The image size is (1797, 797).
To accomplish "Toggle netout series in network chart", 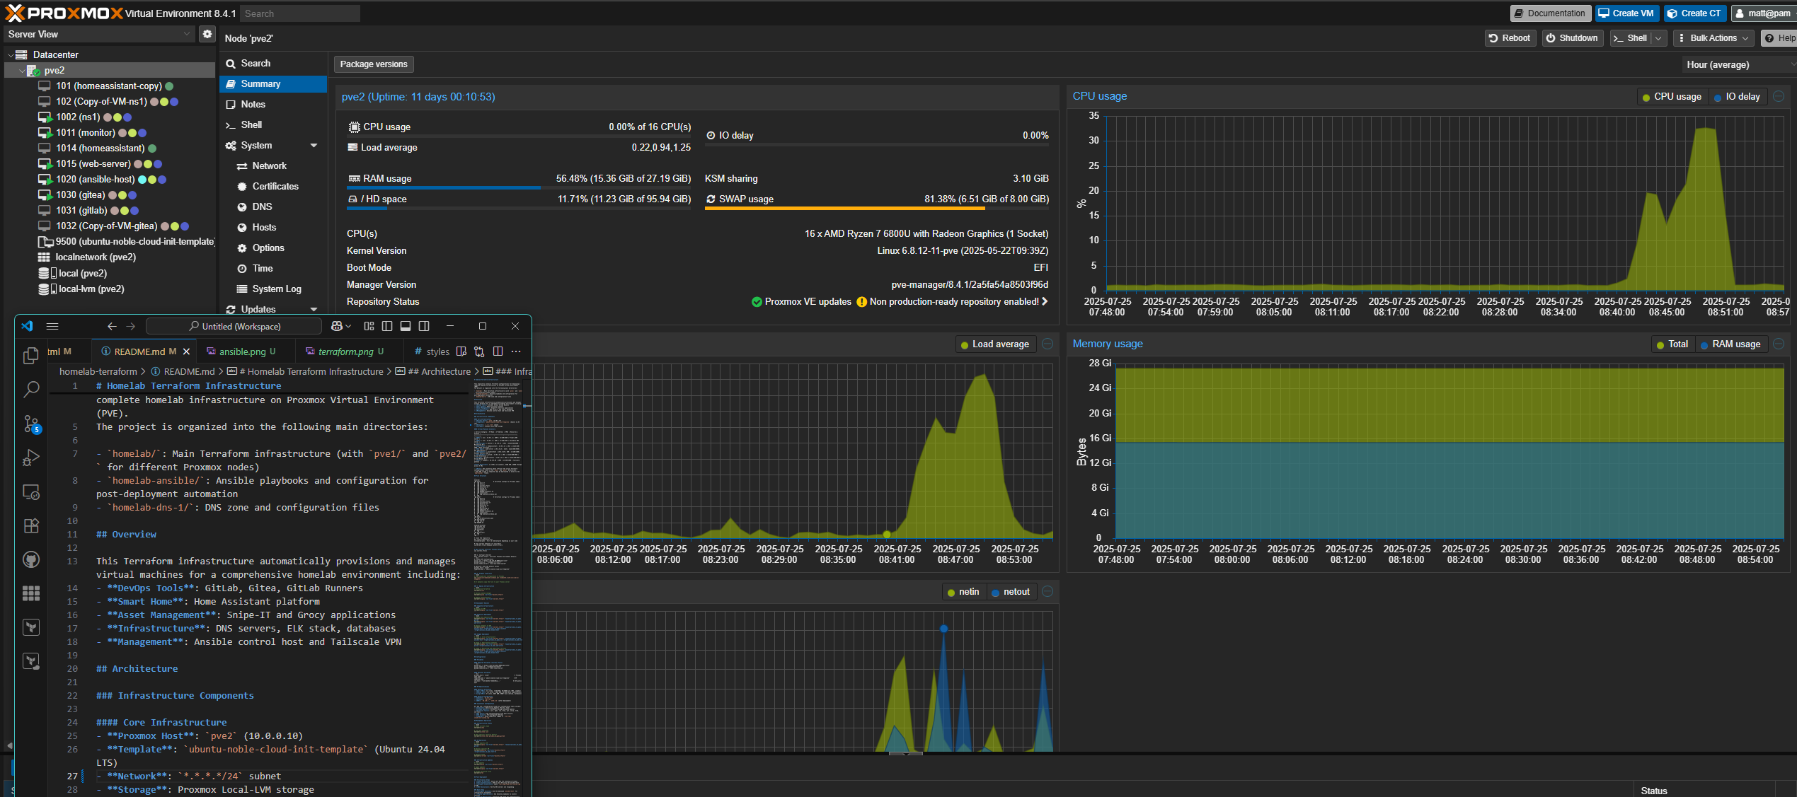I will (x=1011, y=592).
